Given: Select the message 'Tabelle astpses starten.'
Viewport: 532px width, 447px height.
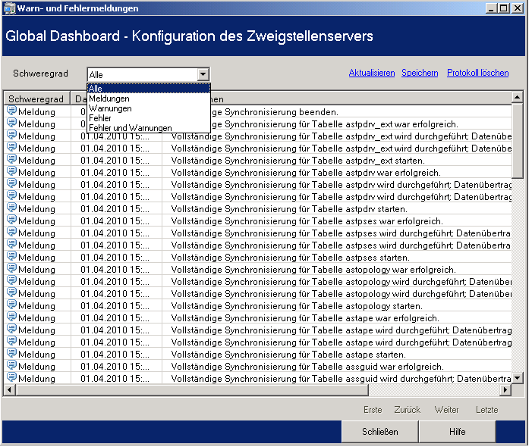Looking at the screenshot, I should pos(291,257).
